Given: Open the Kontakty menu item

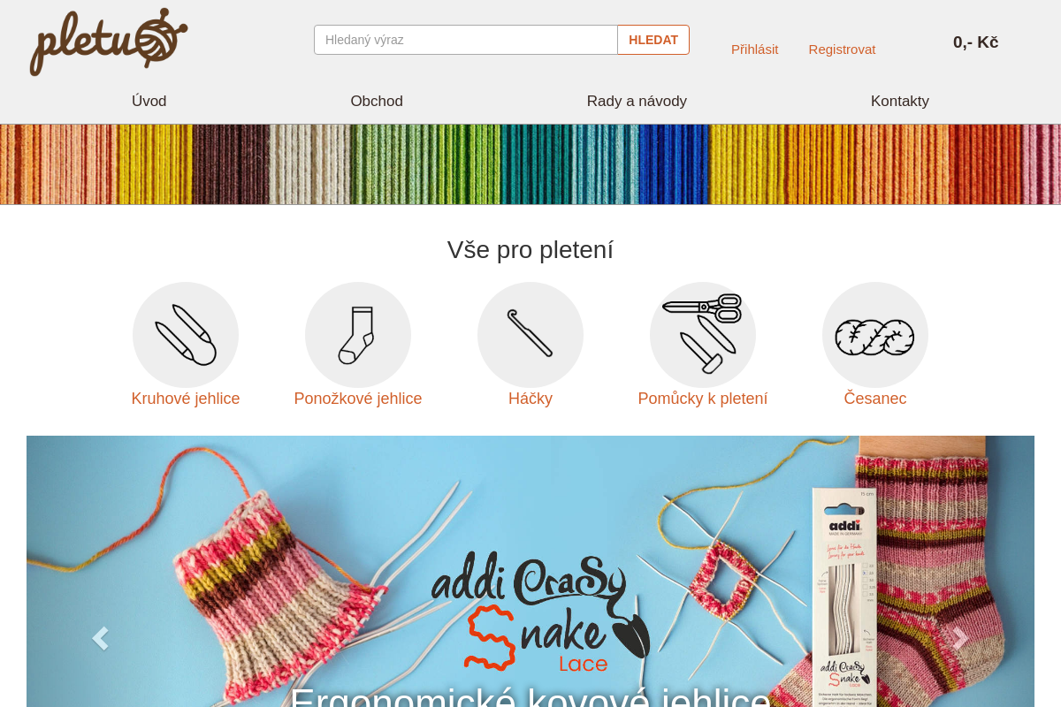Looking at the screenshot, I should 900,101.
